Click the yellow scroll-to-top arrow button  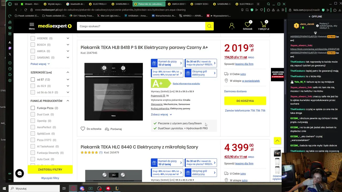(277, 141)
